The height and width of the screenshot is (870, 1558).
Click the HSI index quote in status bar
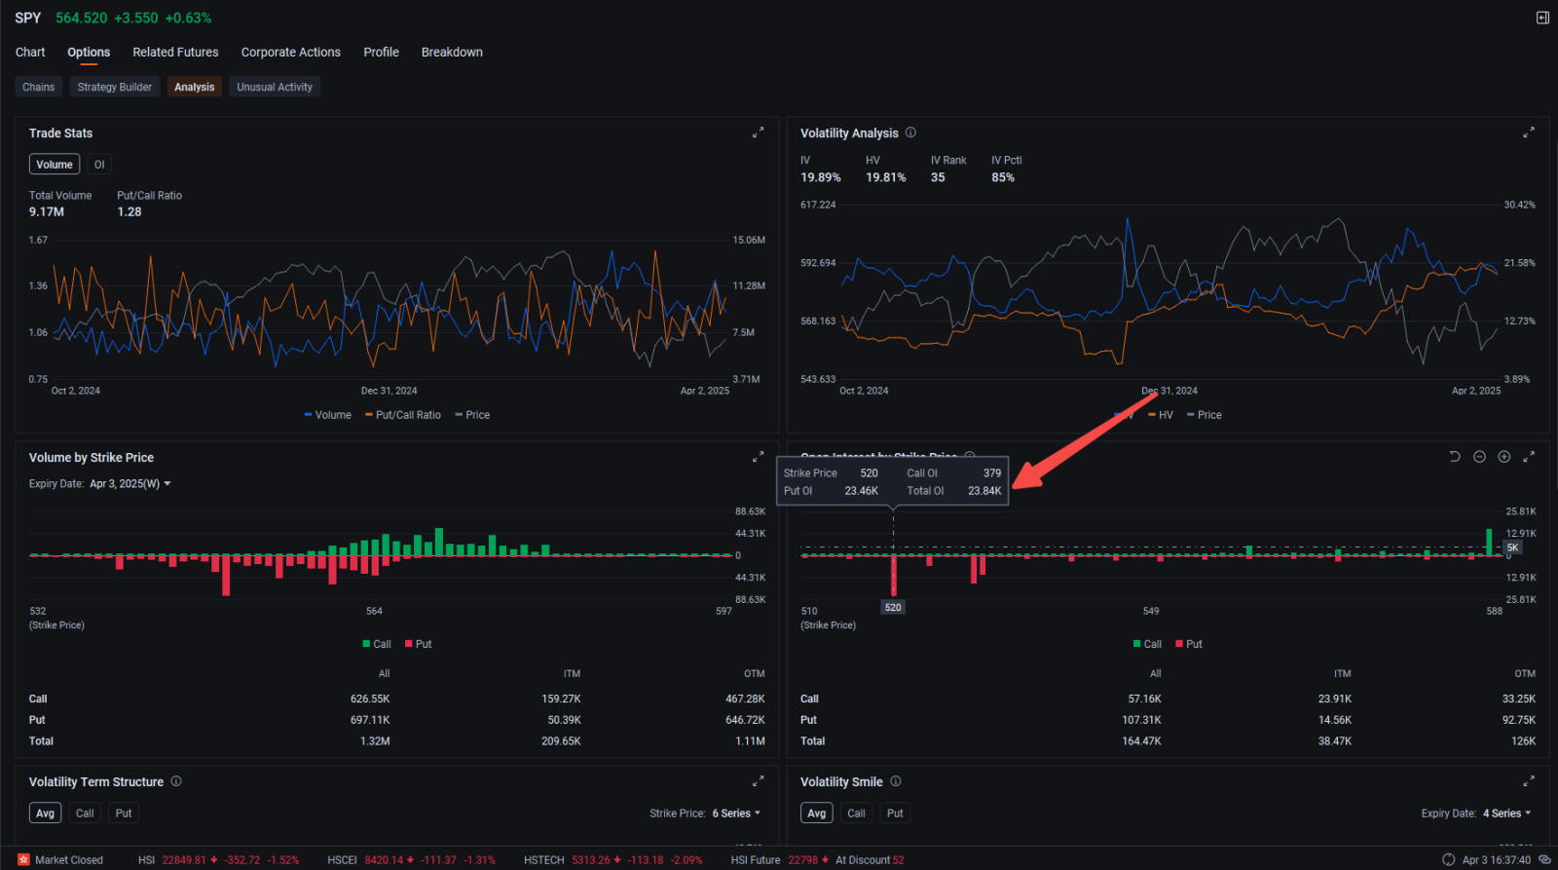point(219,860)
